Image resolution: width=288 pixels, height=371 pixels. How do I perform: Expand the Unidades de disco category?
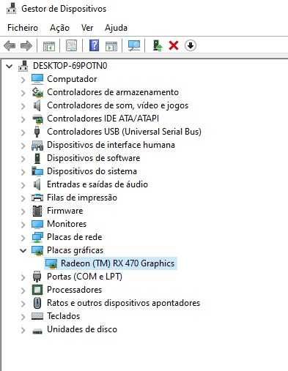tap(23, 330)
